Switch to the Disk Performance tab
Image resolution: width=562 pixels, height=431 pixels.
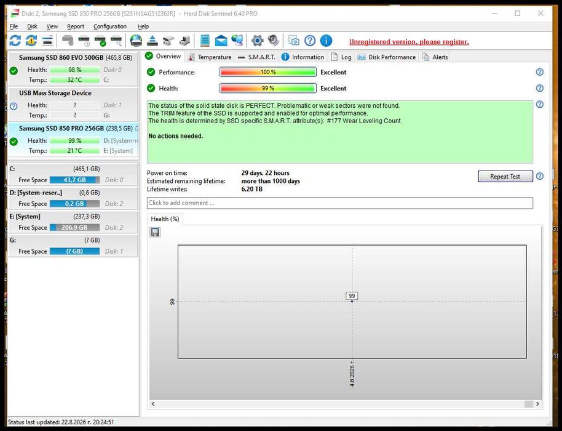(387, 57)
